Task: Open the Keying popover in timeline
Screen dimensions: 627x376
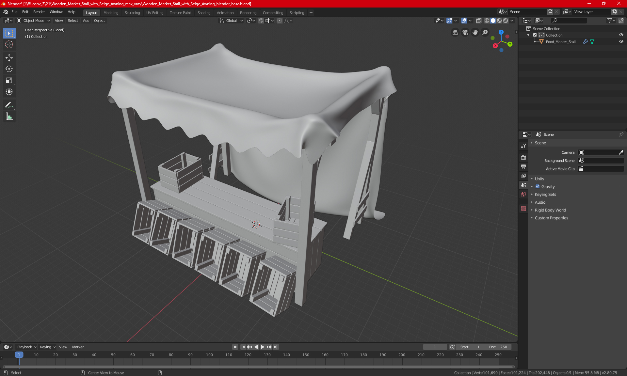Action: 47,347
